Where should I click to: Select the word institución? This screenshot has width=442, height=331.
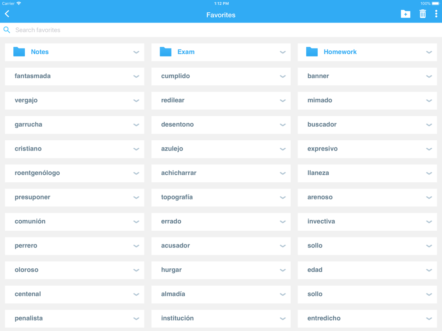pos(177,318)
